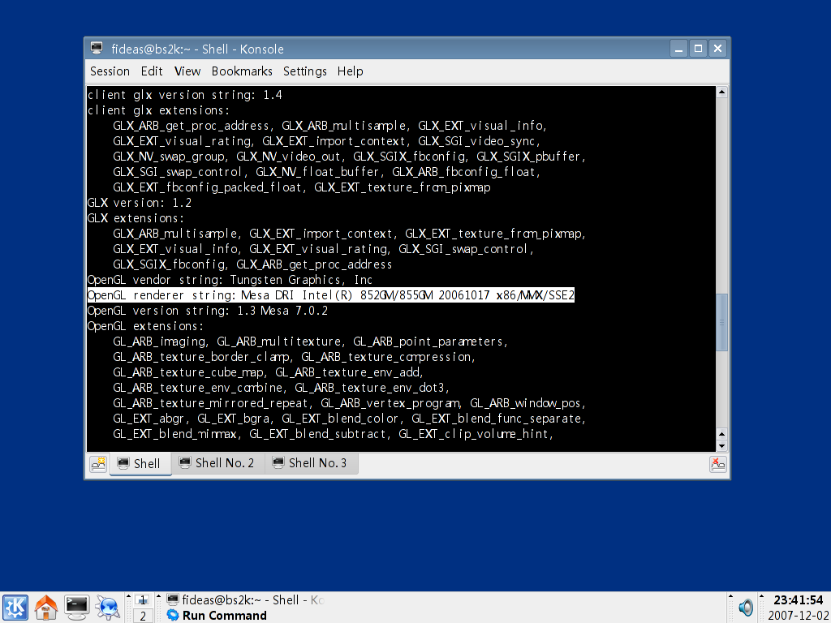Switch to Shell No. 2 tab
Viewport: 831px width, 623px height.
(x=217, y=463)
